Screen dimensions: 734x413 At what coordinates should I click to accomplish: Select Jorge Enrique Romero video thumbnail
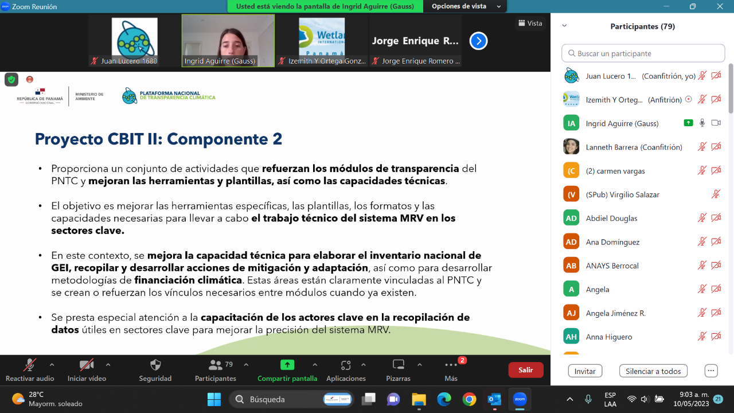tap(415, 41)
